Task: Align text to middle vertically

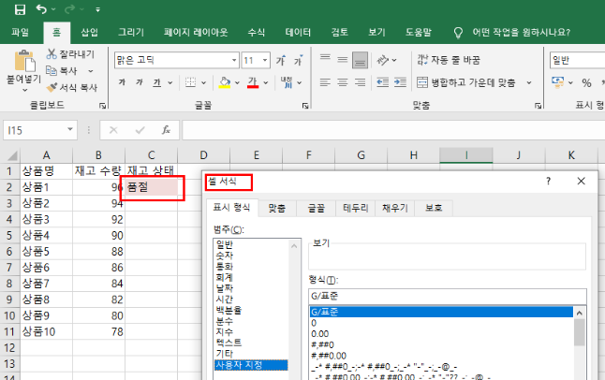Action: (343, 60)
